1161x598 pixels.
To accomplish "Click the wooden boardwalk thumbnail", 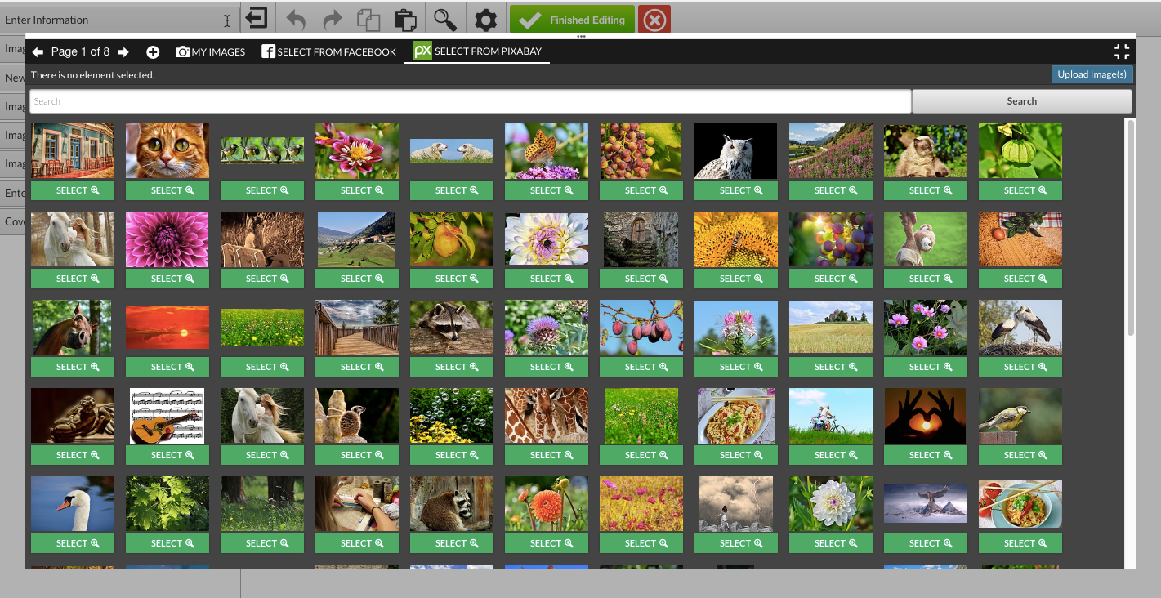I will tap(357, 328).
